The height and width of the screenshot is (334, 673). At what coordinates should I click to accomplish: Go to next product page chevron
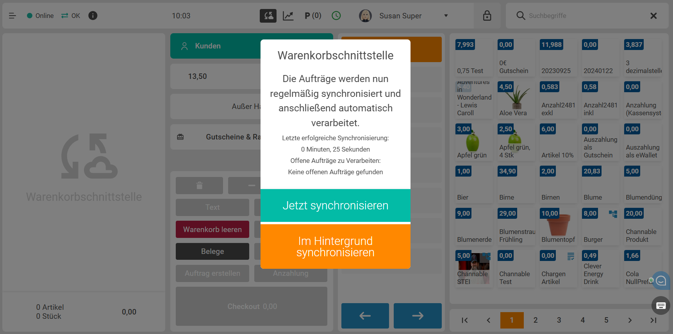coord(630,320)
